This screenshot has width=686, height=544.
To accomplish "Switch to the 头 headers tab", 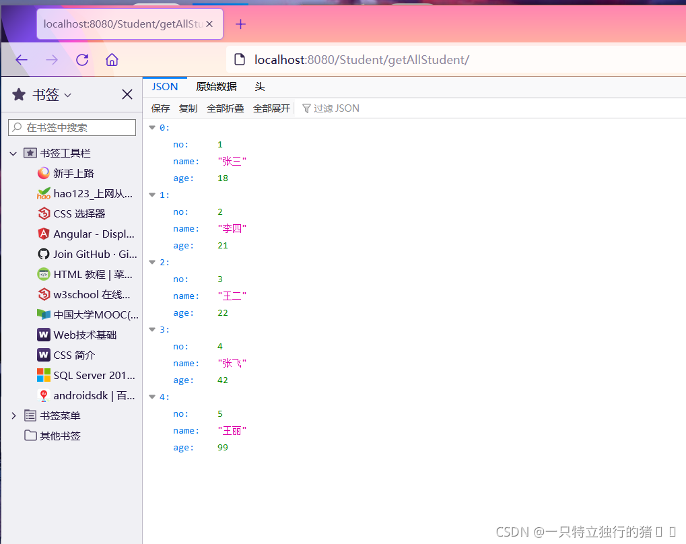I will coord(260,87).
